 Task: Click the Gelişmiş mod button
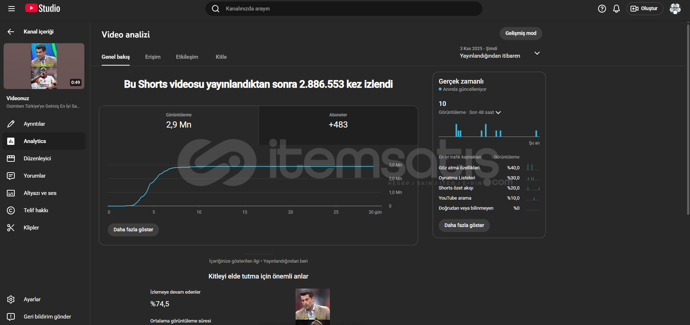pyautogui.click(x=521, y=33)
